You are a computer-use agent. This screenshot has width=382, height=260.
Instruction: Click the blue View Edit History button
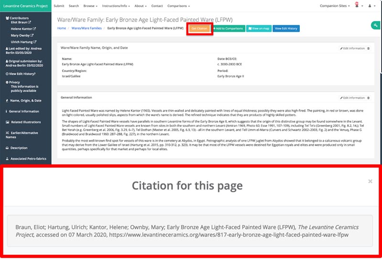pos(286,29)
